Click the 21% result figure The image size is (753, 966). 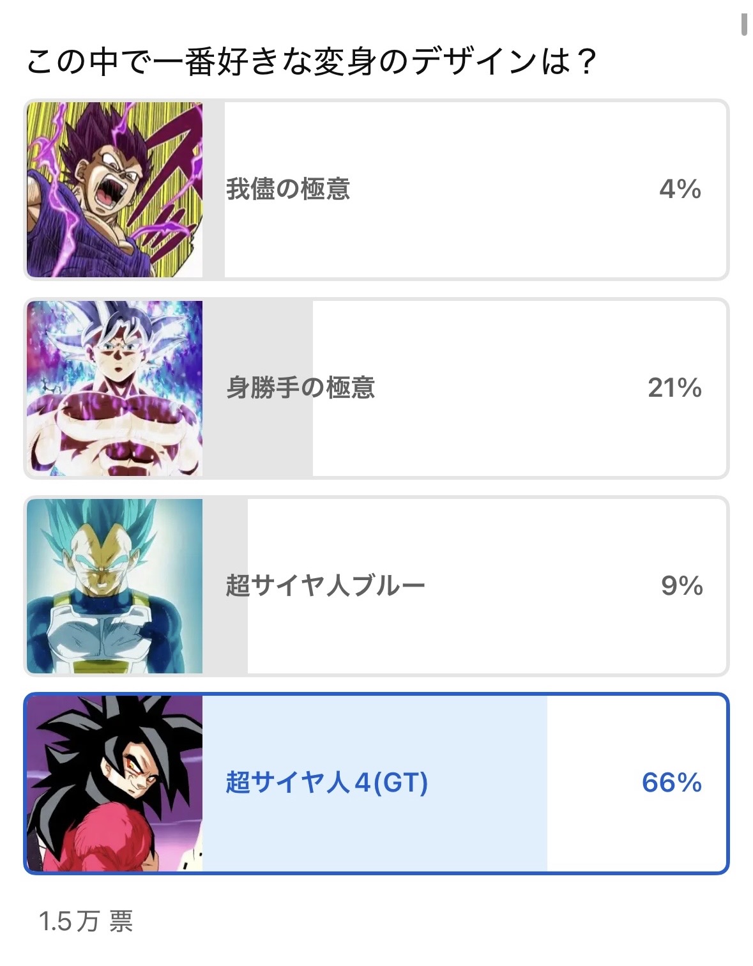pyautogui.click(x=674, y=388)
